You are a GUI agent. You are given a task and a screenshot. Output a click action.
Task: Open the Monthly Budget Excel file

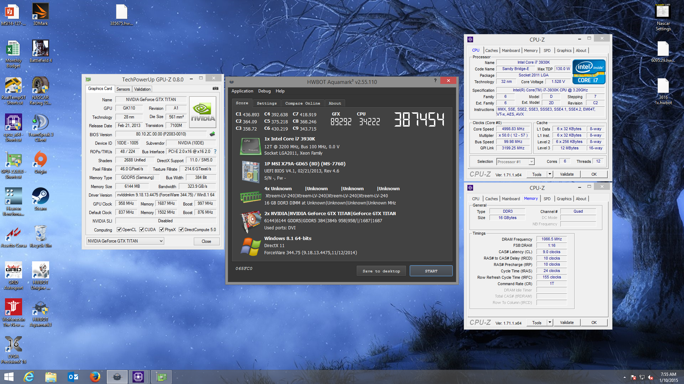(x=14, y=54)
